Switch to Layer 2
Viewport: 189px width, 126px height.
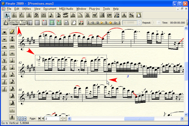tap(20, 119)
